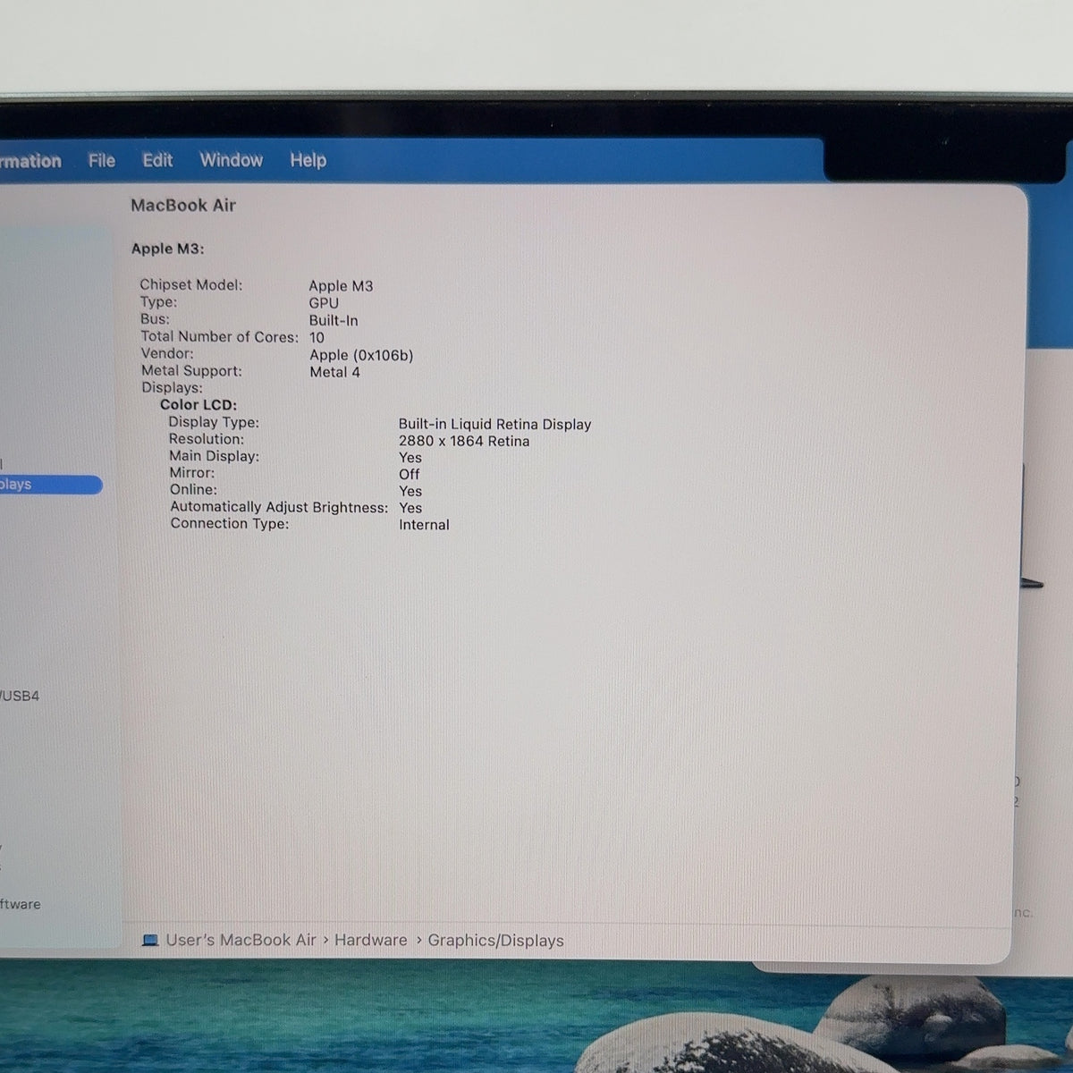Image resolution: width=1073 pixels, height=1073 pixels.
Task: Click the "Total Number of Cores:" label
Action: pos(220,336)
